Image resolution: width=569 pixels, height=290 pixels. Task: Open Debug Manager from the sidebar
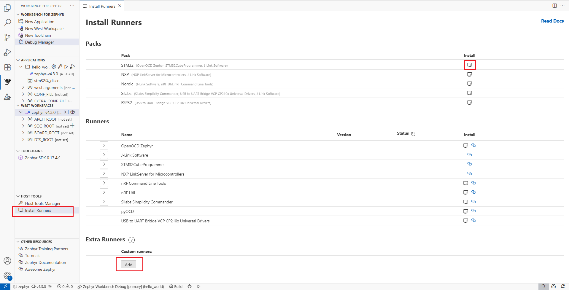(x=39, y=42)
